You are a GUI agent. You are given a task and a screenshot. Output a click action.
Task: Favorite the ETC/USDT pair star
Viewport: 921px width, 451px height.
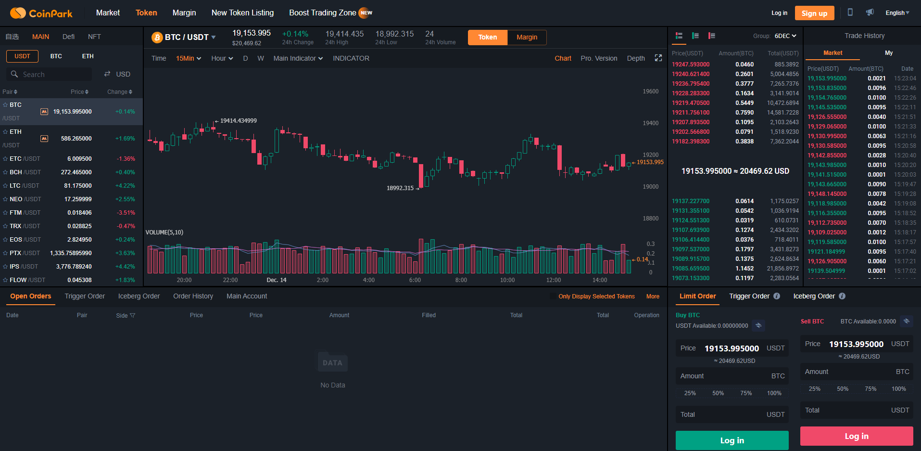tap(5, 158)
